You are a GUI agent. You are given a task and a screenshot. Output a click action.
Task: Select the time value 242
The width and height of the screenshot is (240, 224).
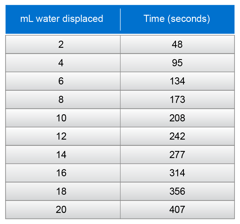click(177, 136)
